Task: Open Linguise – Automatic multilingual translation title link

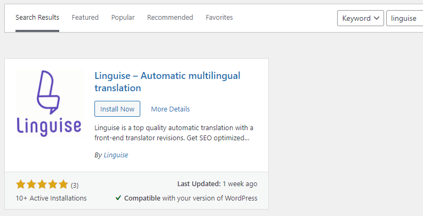Action: tap(167, 82)
